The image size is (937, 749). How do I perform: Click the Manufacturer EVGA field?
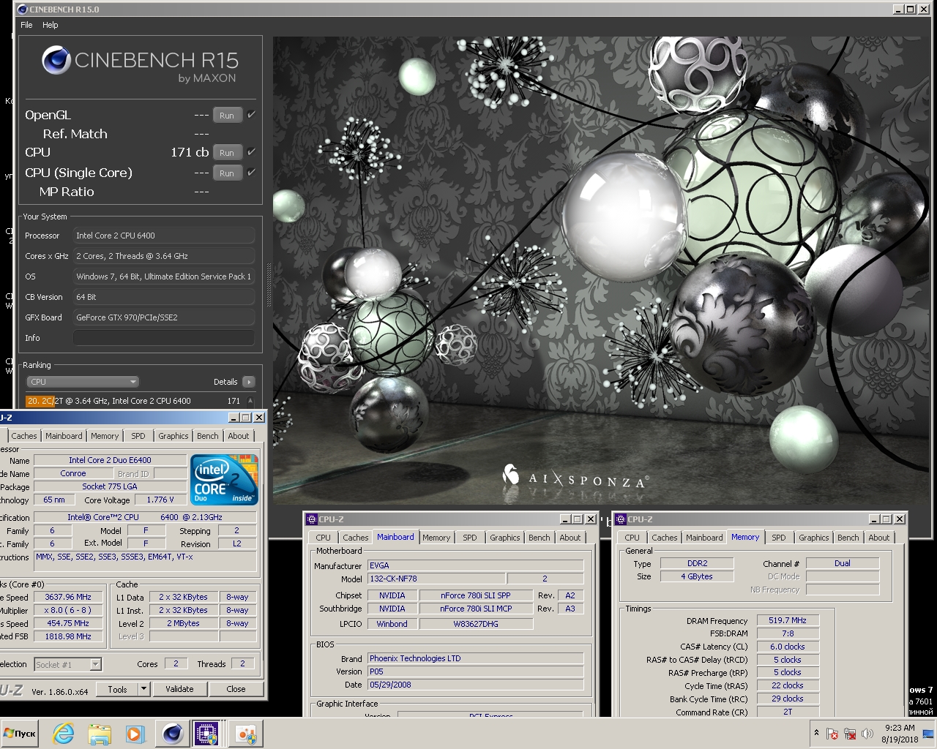point(475,565)
